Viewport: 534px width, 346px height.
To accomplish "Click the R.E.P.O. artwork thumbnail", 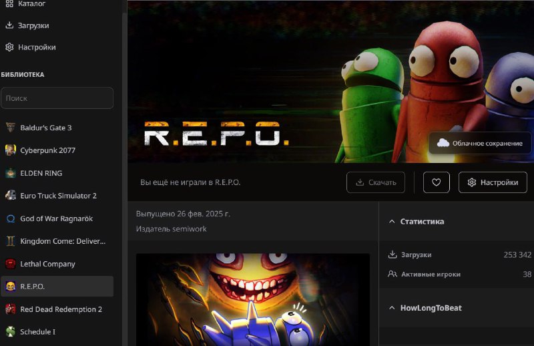I will coord(252,299).
